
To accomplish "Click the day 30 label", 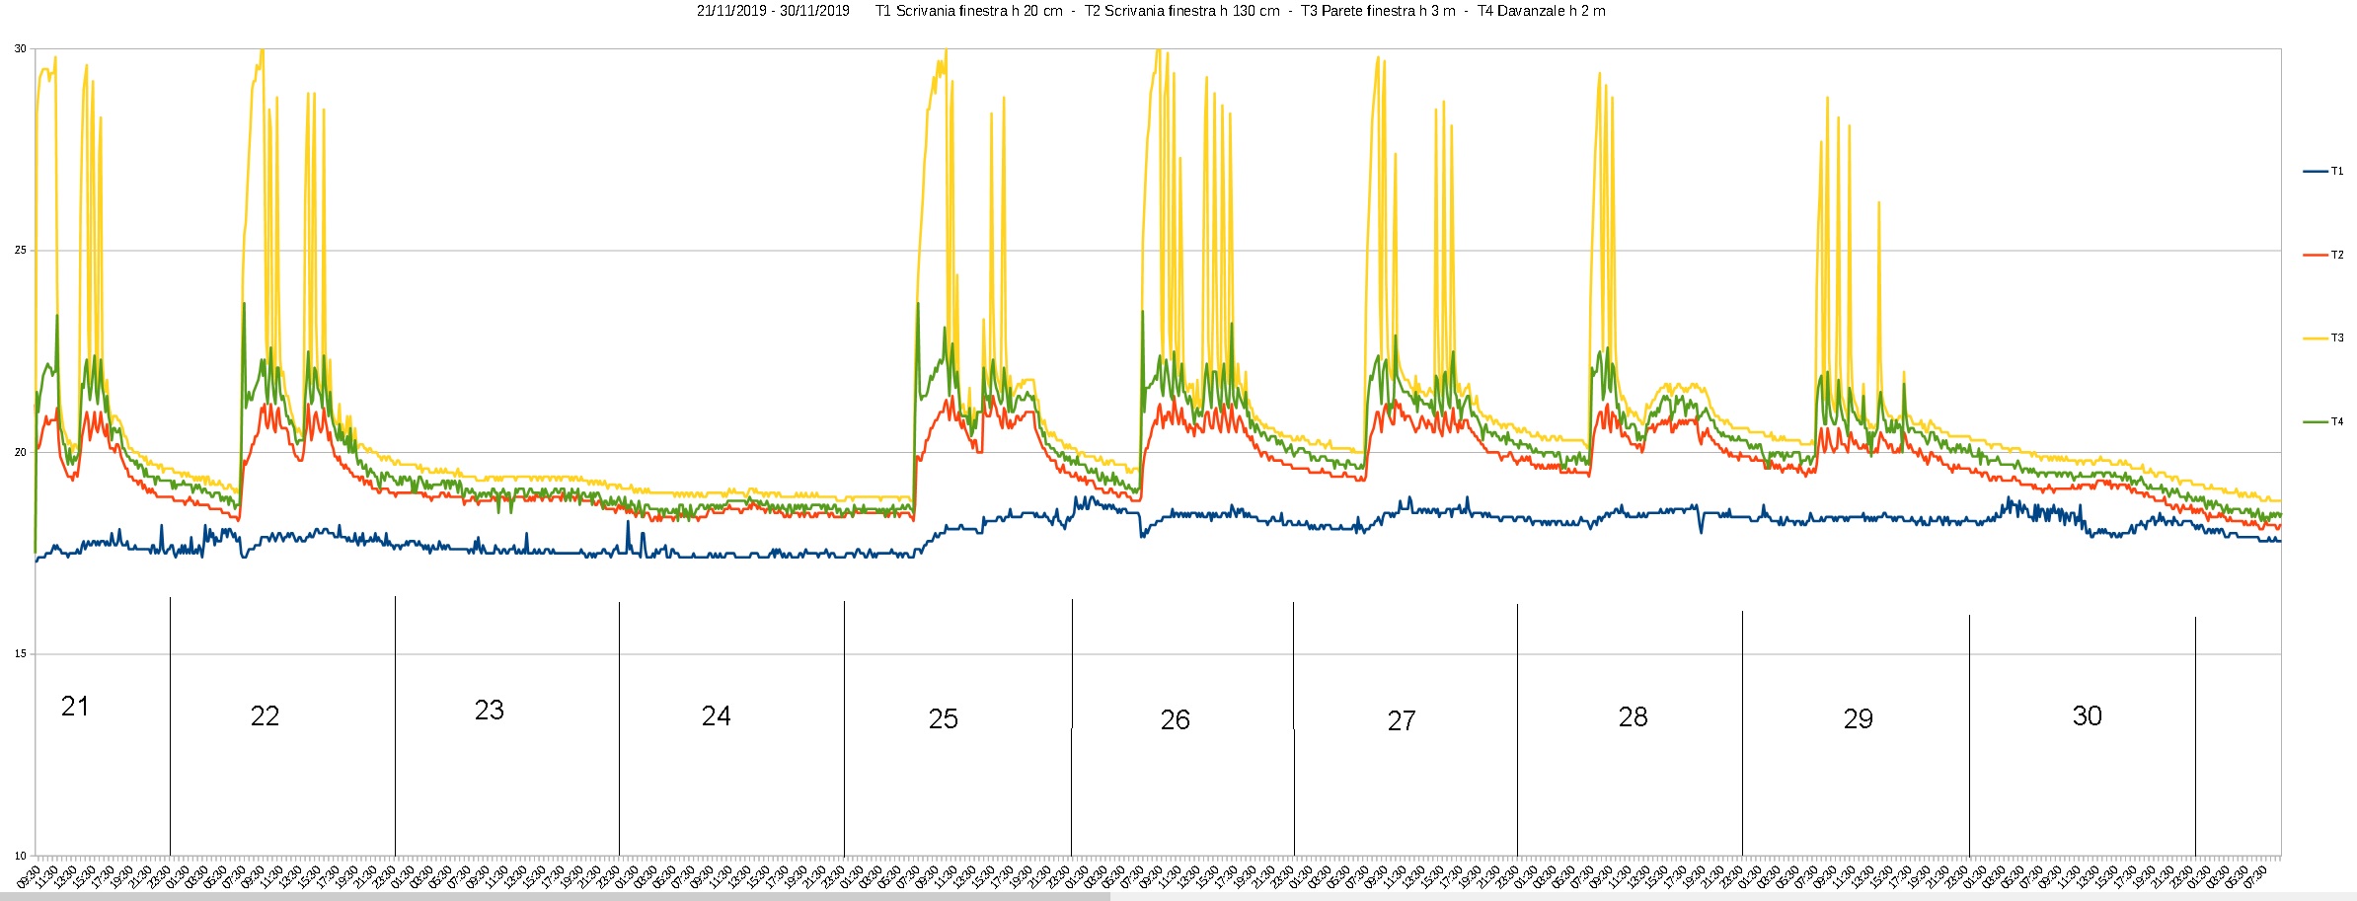I will [2087, 716].
